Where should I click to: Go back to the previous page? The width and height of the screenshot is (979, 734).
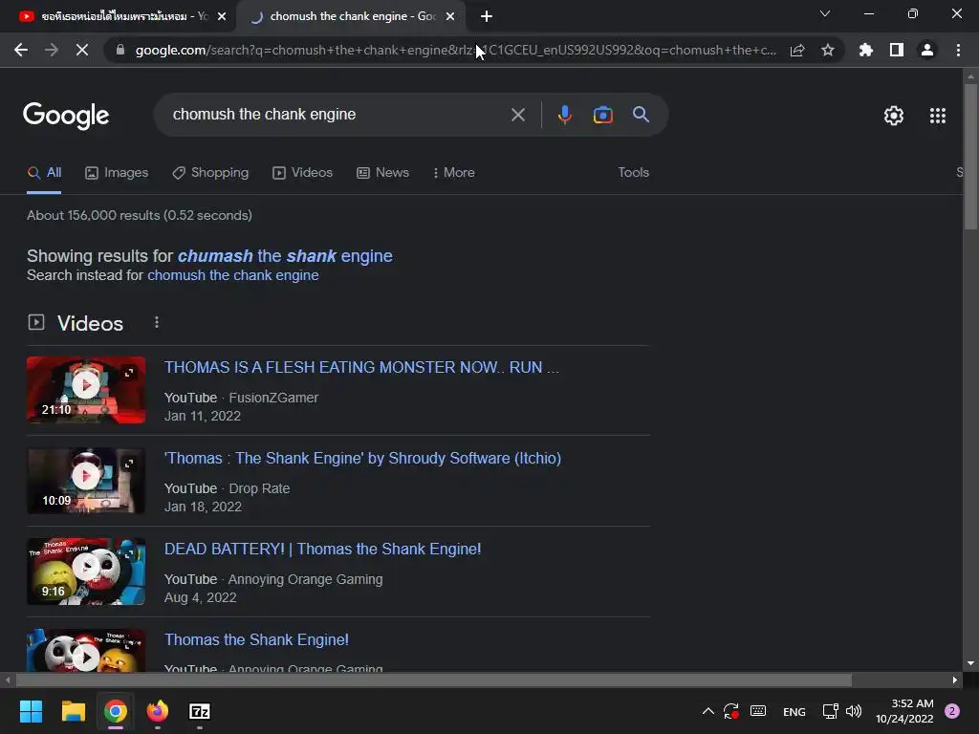[21, 50]
